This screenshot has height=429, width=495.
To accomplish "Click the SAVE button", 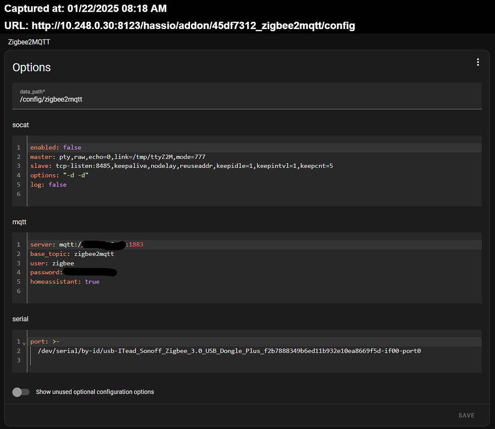I will [466, 415].
